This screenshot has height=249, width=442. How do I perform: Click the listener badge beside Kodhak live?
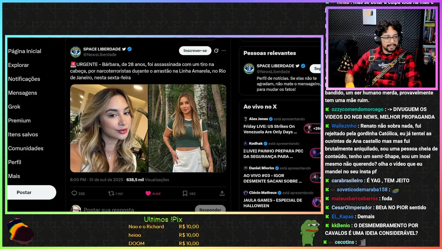click(316, 153)
